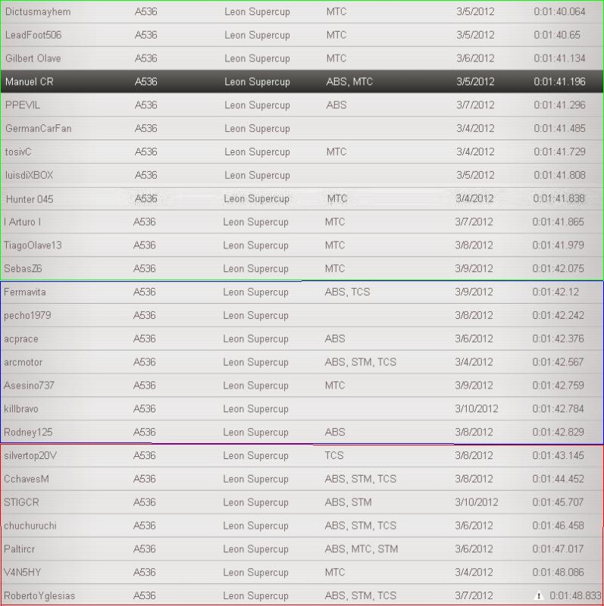The image size is (604, 606).
Task: Click the chuchuruchi player name
Action: point(30,526)
